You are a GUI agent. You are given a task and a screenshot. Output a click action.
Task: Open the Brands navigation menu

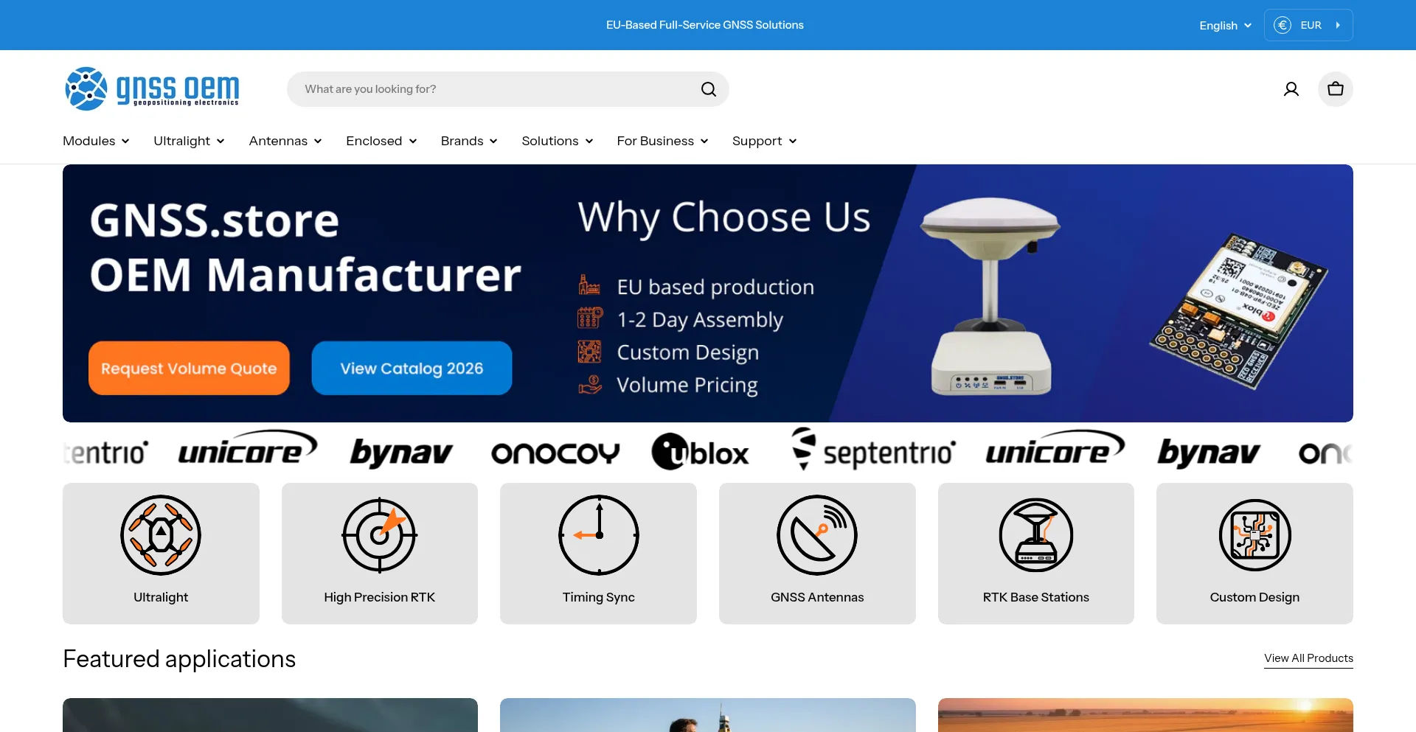469,141
